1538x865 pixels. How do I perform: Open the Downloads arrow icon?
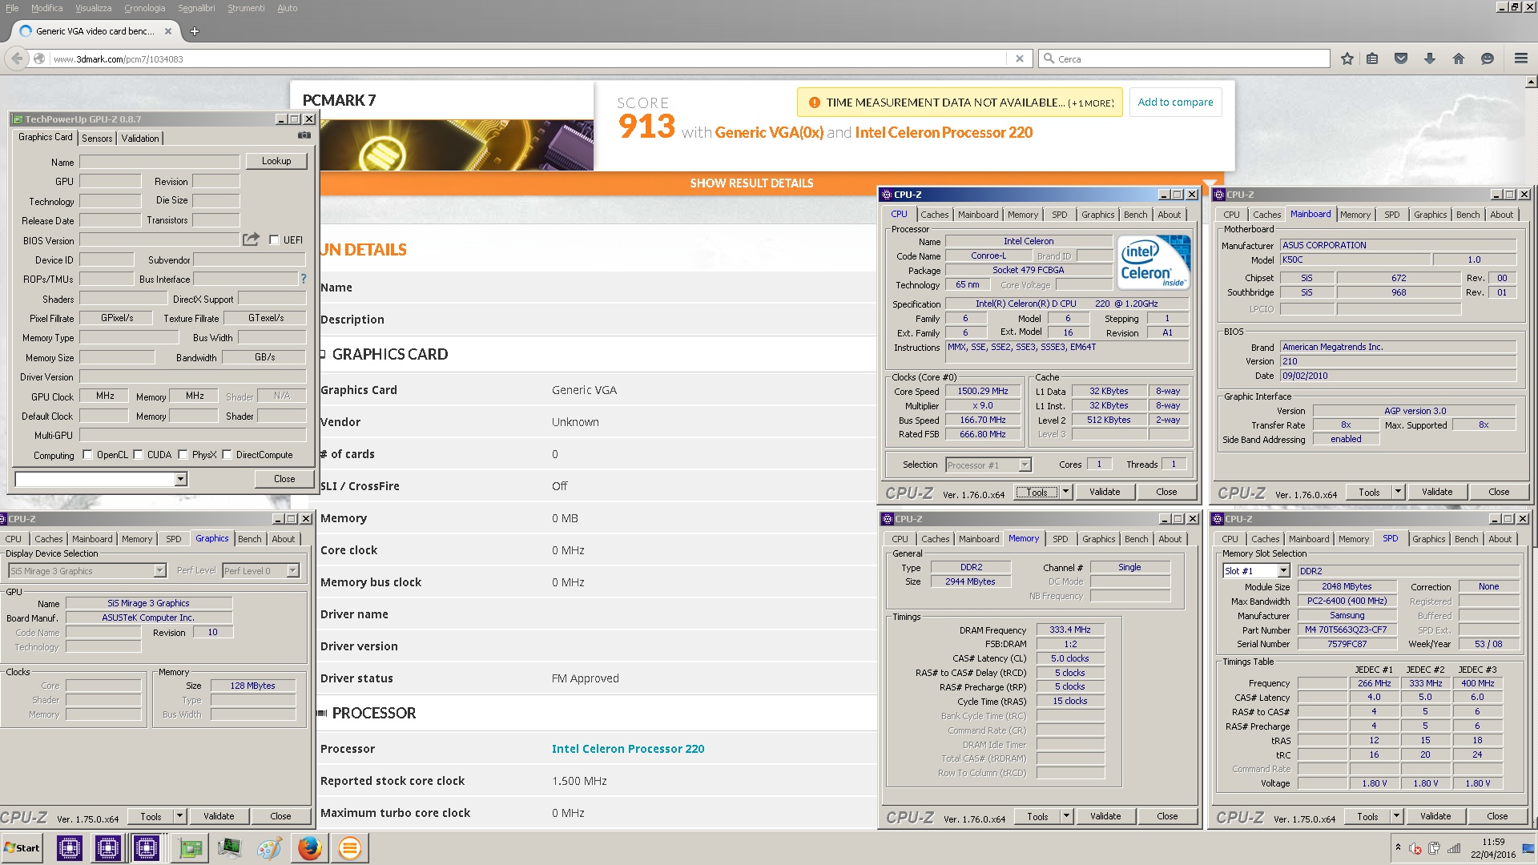tap(1430, 58)
